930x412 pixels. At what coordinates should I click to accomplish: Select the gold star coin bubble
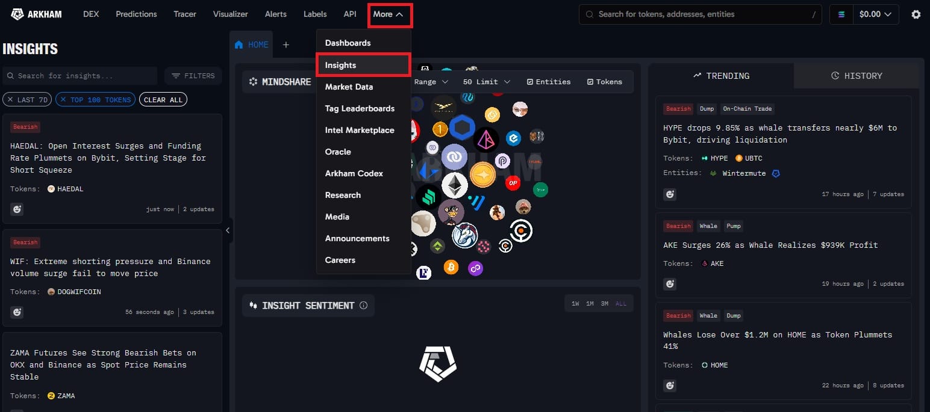(x=482, y=174)
